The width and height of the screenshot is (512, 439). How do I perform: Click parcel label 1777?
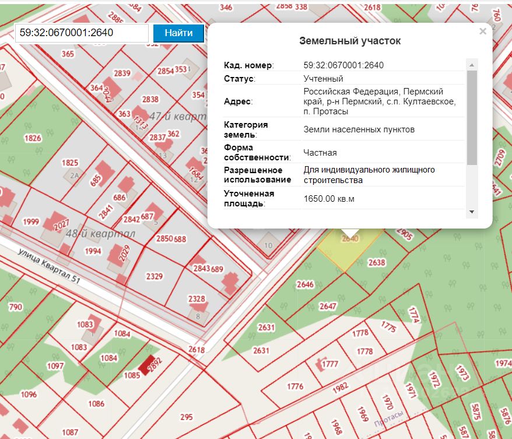tap(330, 364)
